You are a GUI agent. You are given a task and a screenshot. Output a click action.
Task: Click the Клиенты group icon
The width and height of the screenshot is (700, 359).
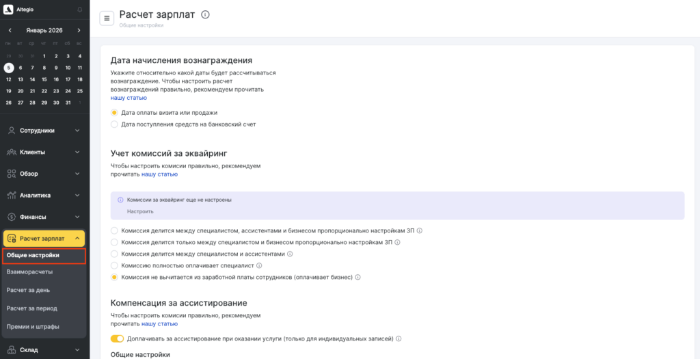[x=12, y=152]
